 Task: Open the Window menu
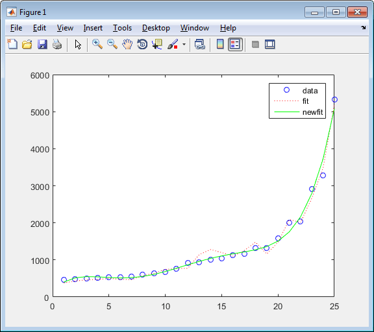[195, 28]
